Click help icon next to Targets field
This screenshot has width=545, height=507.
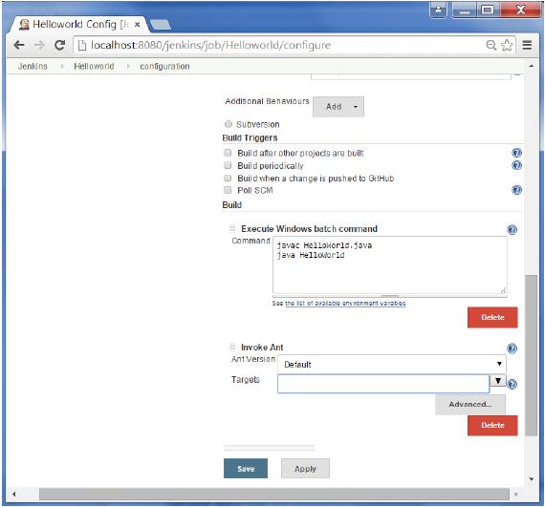[x=512, y=384]
